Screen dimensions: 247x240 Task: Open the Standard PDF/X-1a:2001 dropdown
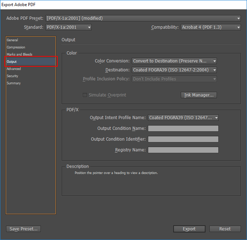click(x=68, y=27)
